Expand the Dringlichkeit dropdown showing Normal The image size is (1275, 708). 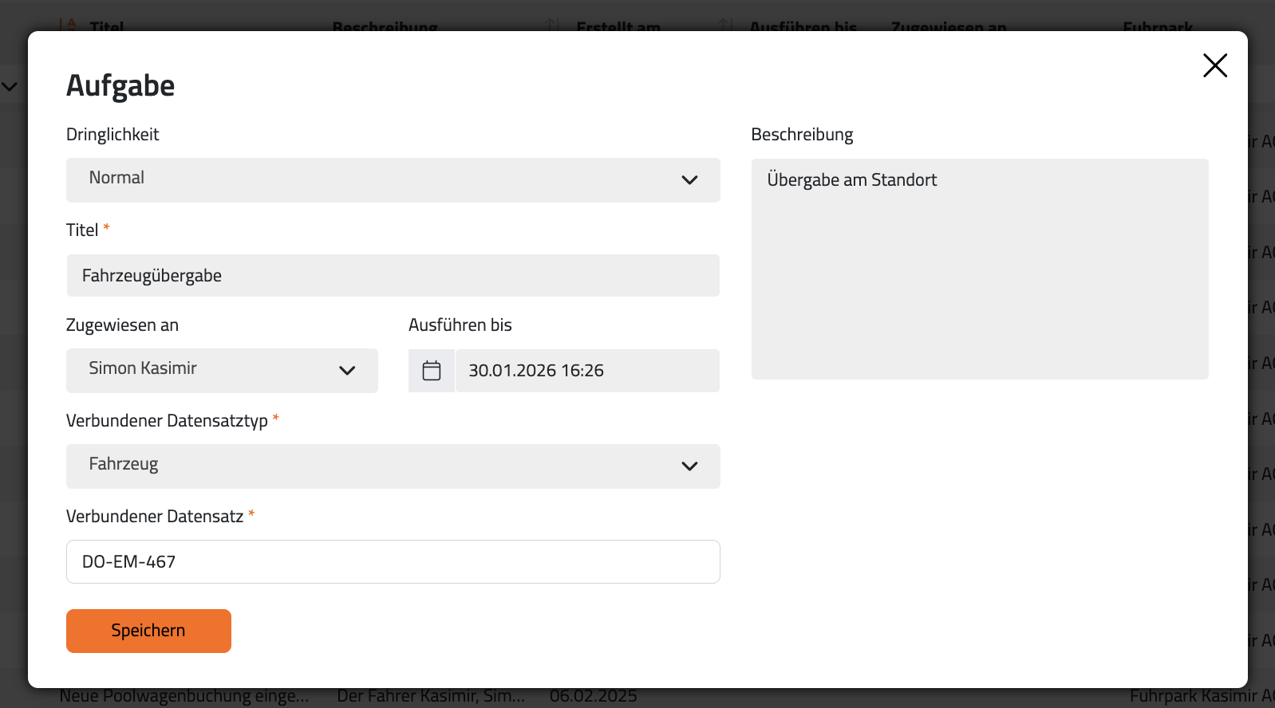[x=393, y=180]
